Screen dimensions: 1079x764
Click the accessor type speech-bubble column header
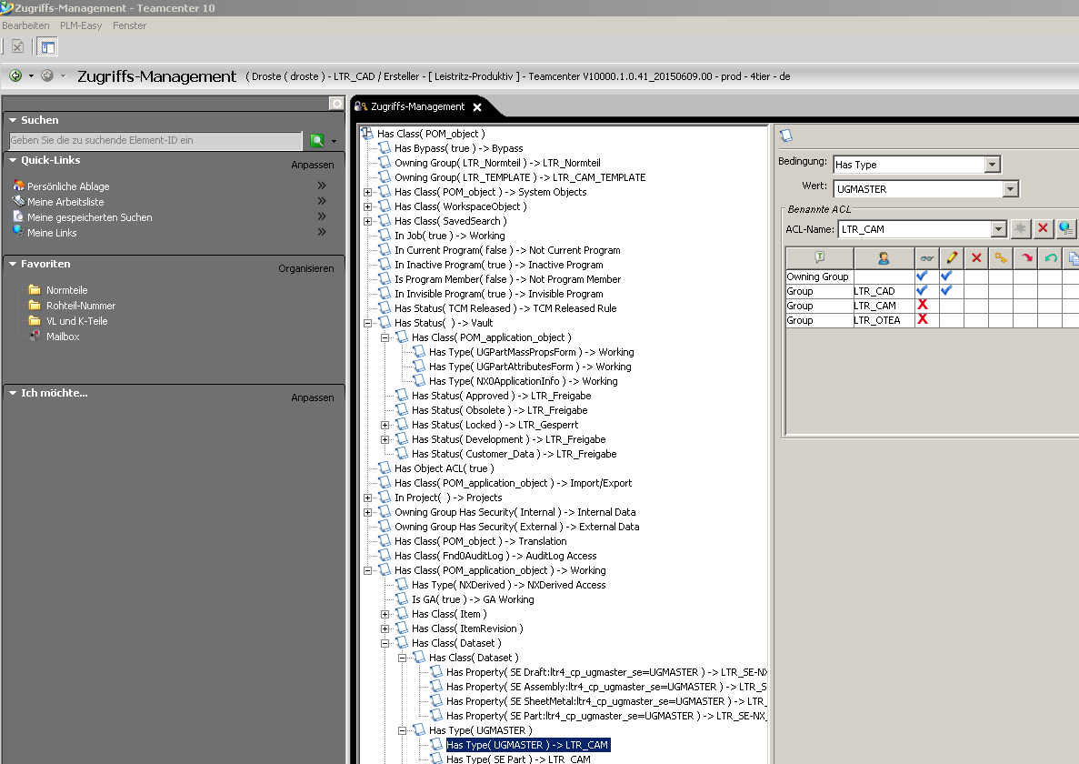coord(820,258)
